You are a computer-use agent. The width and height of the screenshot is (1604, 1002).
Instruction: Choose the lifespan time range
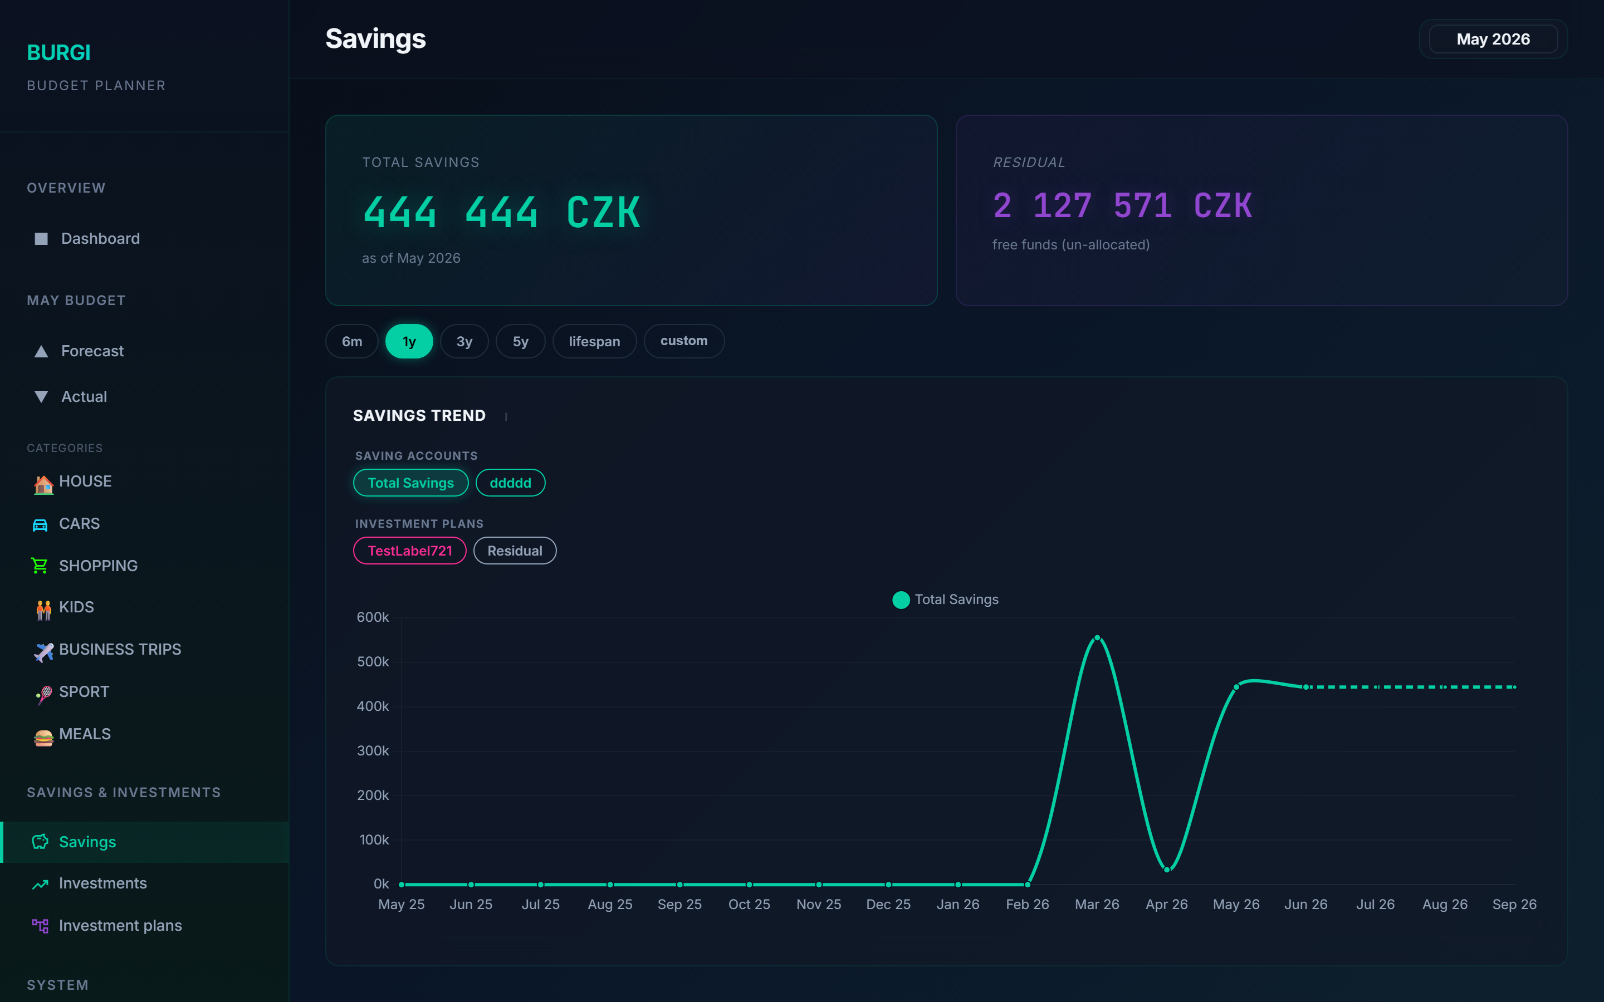[595, 342]
